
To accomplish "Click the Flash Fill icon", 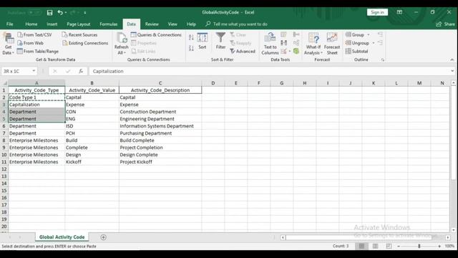I will pyautogui.click(x=283, y=34).
